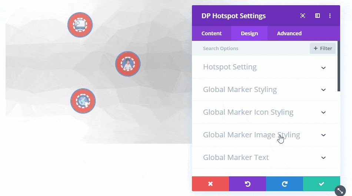The image size is (352, 196).
Task: Click the blue redo button
Action: (x=285, y=184)
